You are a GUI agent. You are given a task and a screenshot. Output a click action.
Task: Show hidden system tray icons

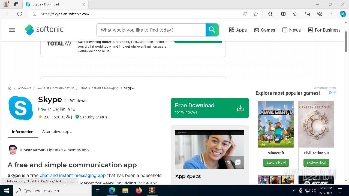click(x=294, y=191)
